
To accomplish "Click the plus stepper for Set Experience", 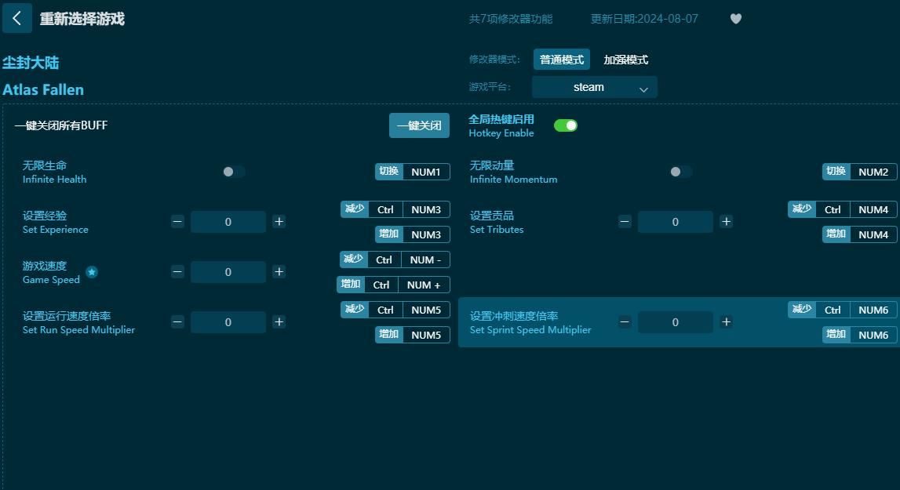I will [279, 222].
